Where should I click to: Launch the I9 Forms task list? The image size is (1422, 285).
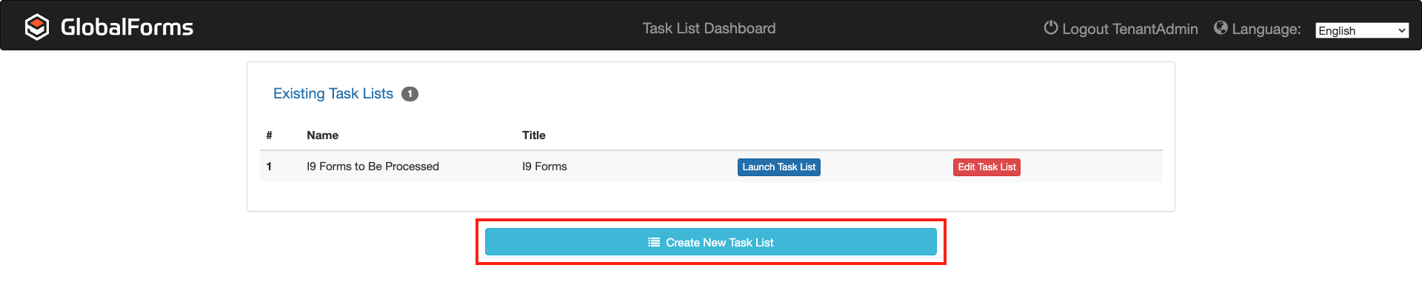[778, 167]
